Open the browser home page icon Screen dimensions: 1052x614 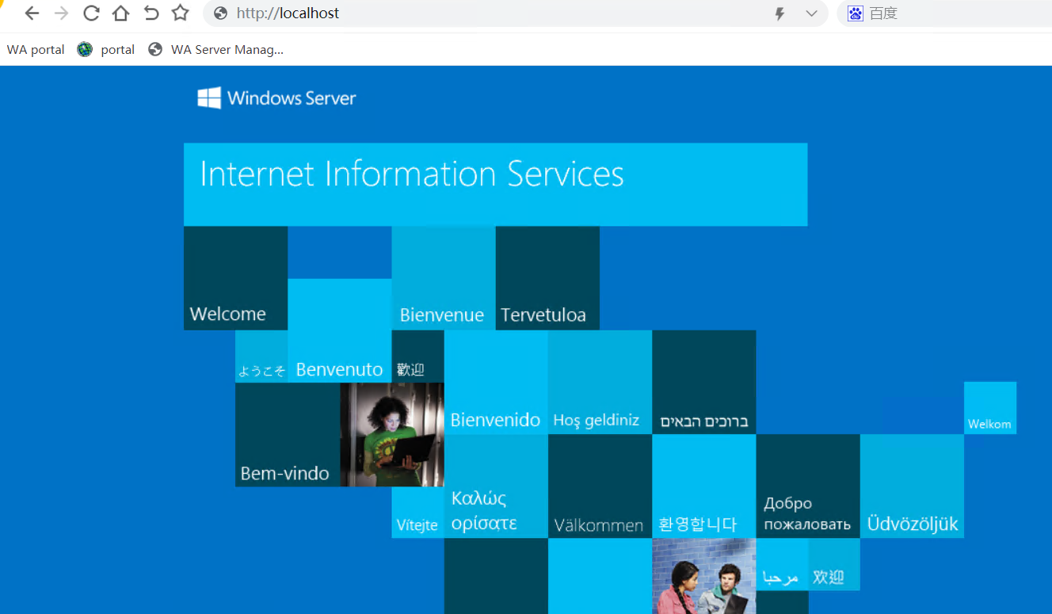(x=120, y=13)
